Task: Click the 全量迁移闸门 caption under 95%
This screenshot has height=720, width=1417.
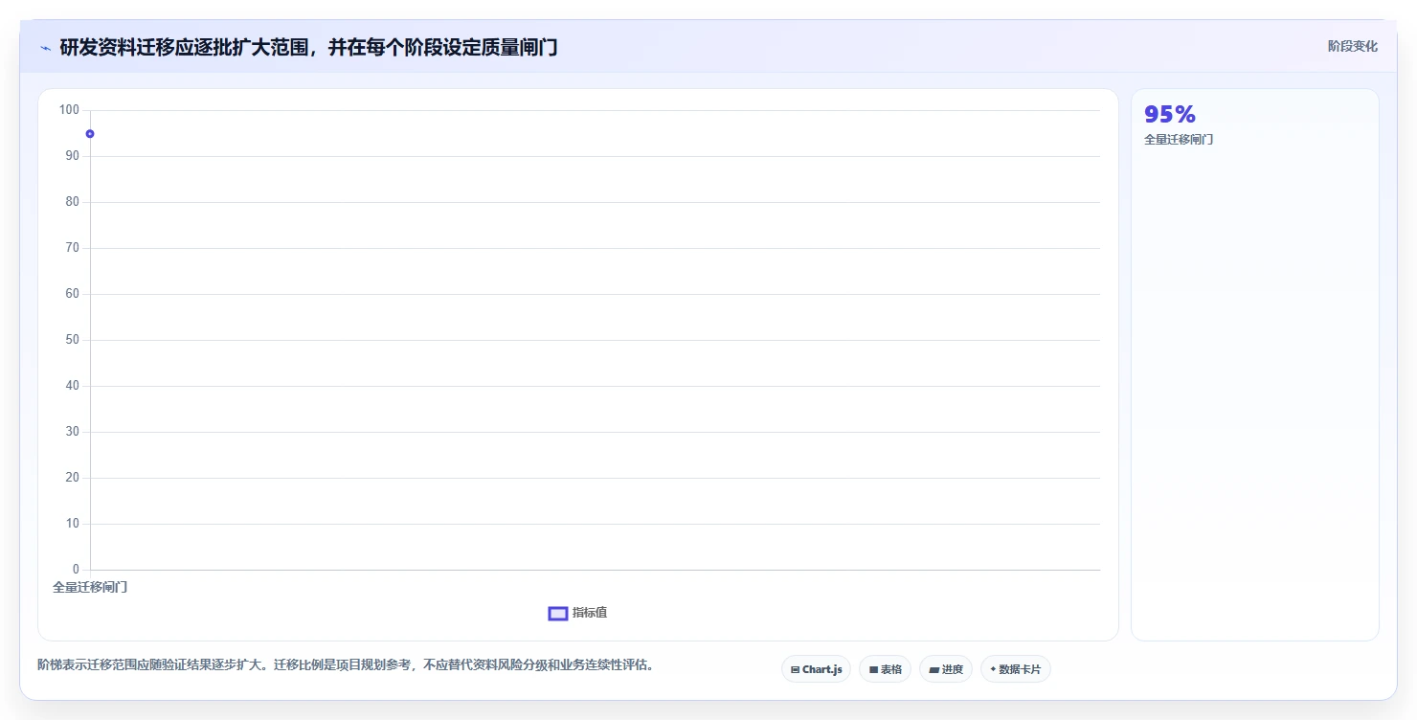Action: (1179, 140)
